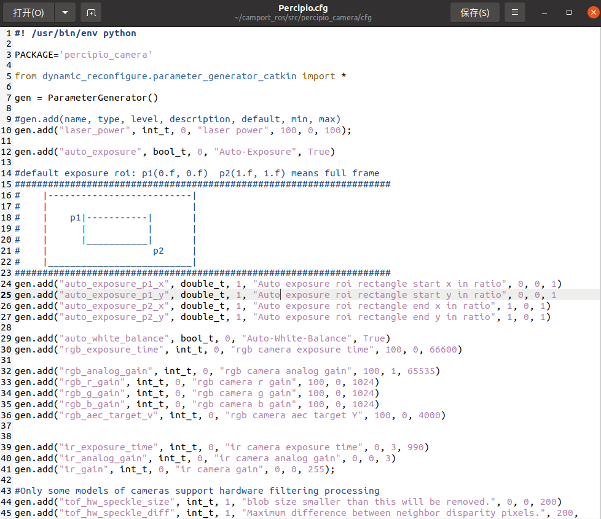Click line number 10 in the gutter
This screenshot has width=601, height=519.
tap(6, 130)
